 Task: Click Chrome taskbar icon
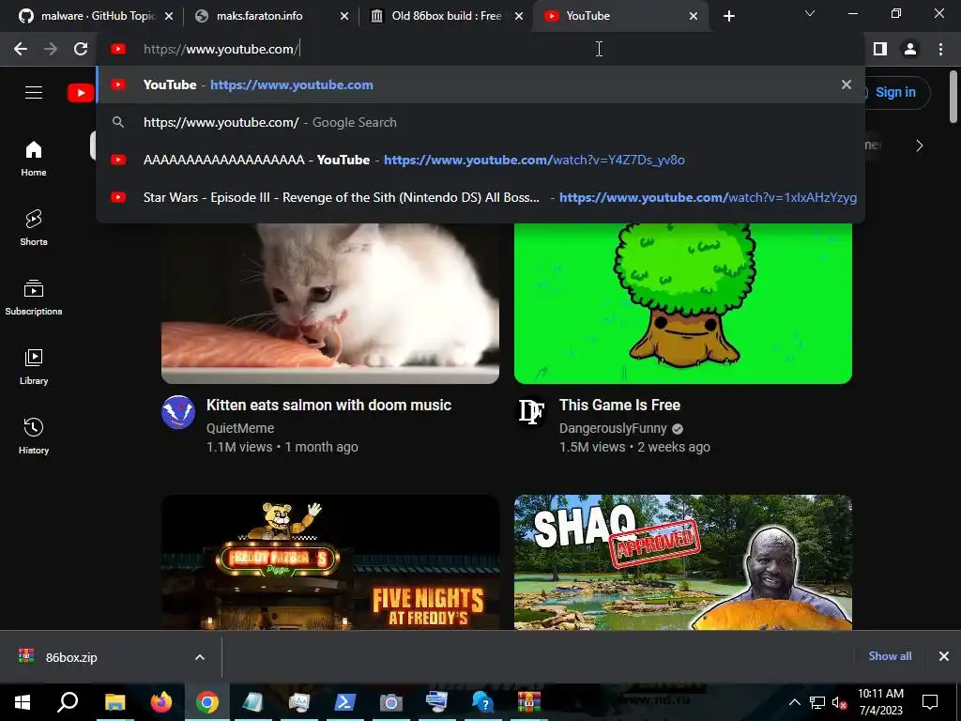207,702
